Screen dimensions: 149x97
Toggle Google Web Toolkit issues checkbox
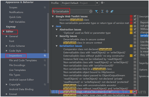point(135,16)
